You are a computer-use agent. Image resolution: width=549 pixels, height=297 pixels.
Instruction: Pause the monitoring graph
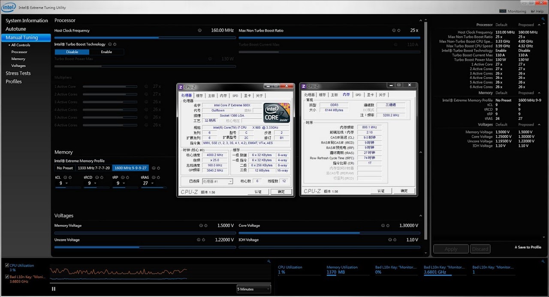click(54, 289)
